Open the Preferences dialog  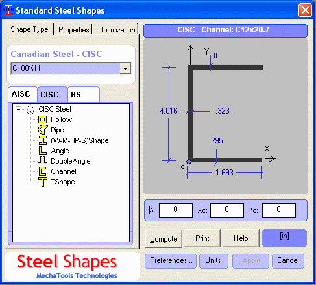171,261
